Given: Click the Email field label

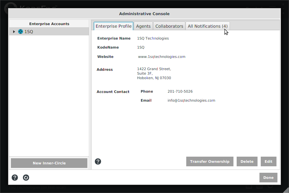Looking at the screenshot, I should pos(146,100).
